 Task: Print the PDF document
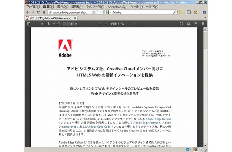(189, 24)
